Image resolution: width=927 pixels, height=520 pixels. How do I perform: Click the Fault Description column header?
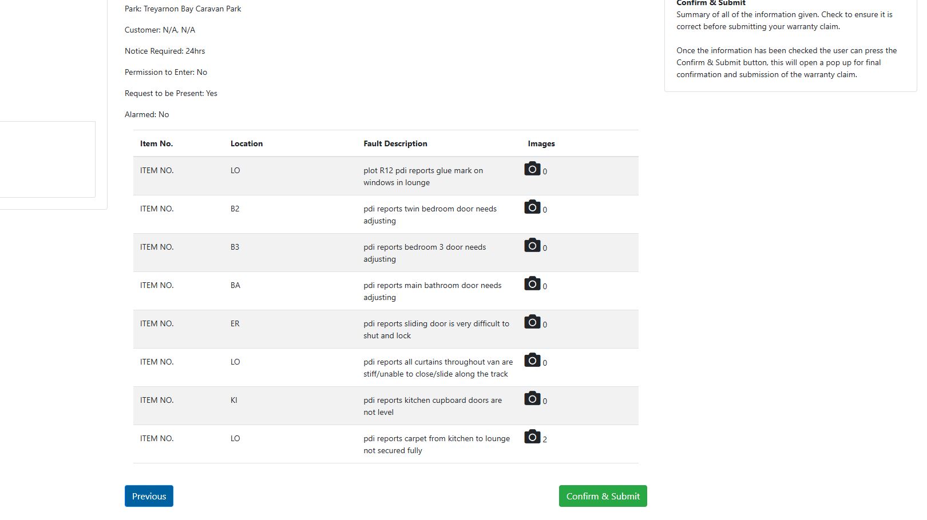(x=395, y=143)
